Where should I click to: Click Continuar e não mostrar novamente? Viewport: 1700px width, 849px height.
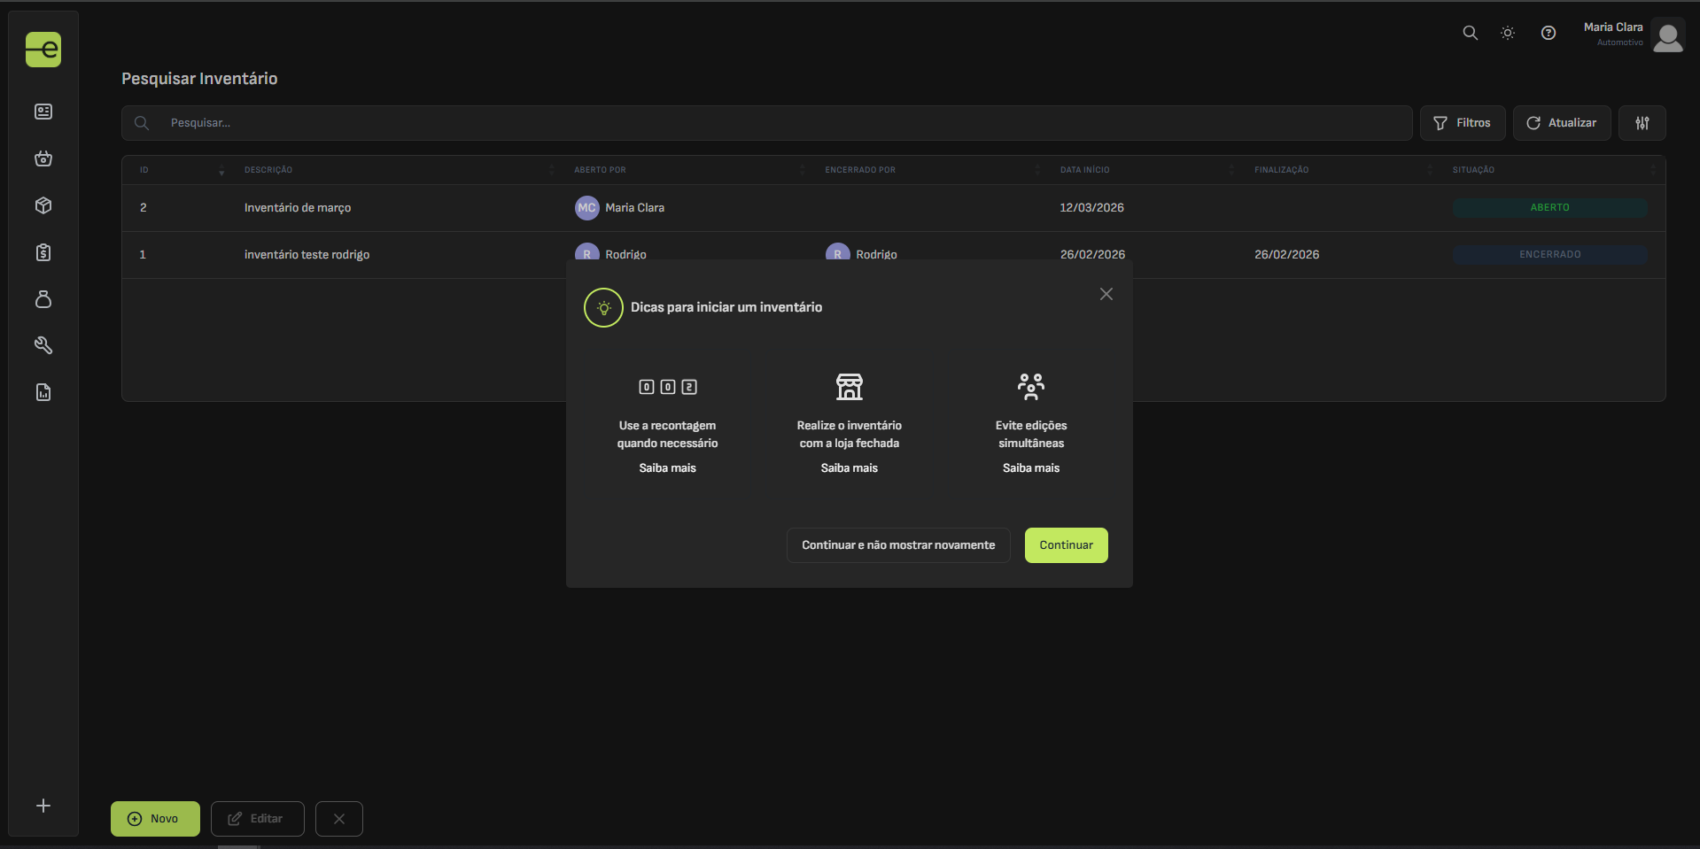pyautogui.click(x=897, y=545)
